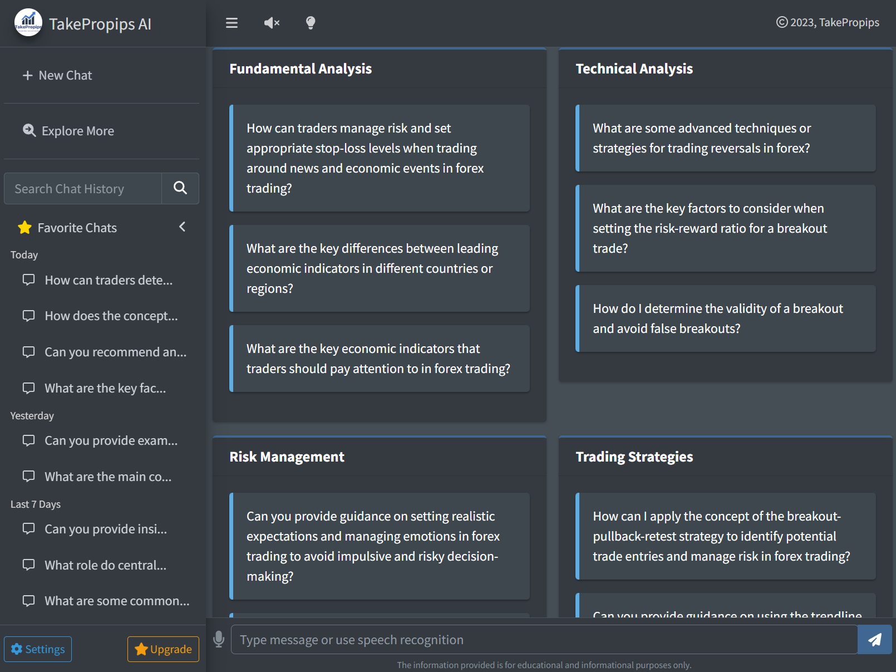
Task: Toggle the light bulb theme icon
Action: pos(311,23)
